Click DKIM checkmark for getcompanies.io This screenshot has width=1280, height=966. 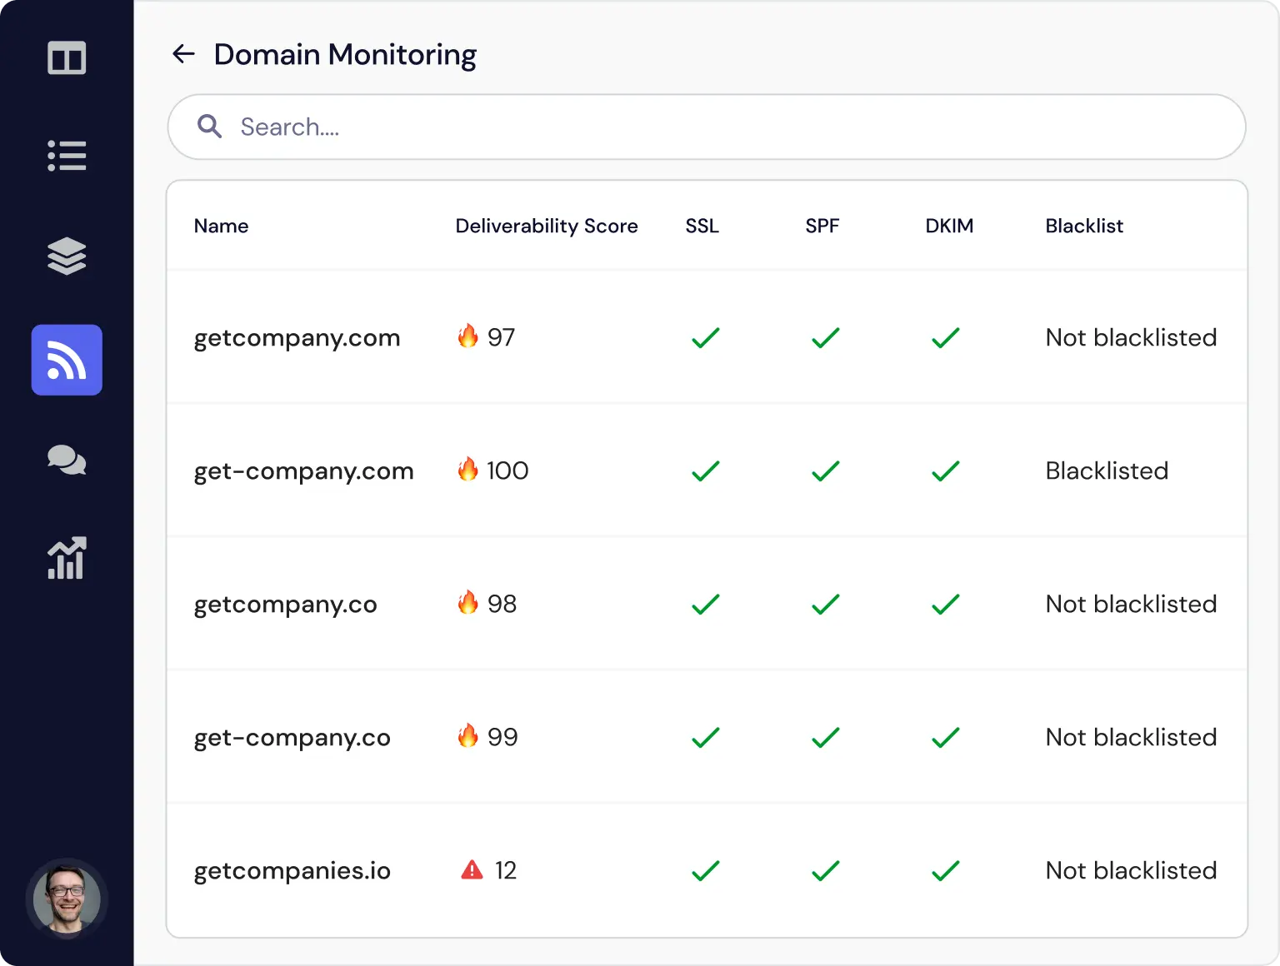[x=945, y=870]
